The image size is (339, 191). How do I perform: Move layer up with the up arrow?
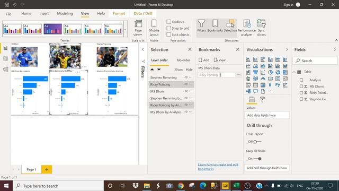pos(152,70)
